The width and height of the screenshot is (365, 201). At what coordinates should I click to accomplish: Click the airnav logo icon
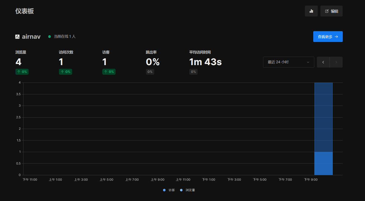click(17, 36)
